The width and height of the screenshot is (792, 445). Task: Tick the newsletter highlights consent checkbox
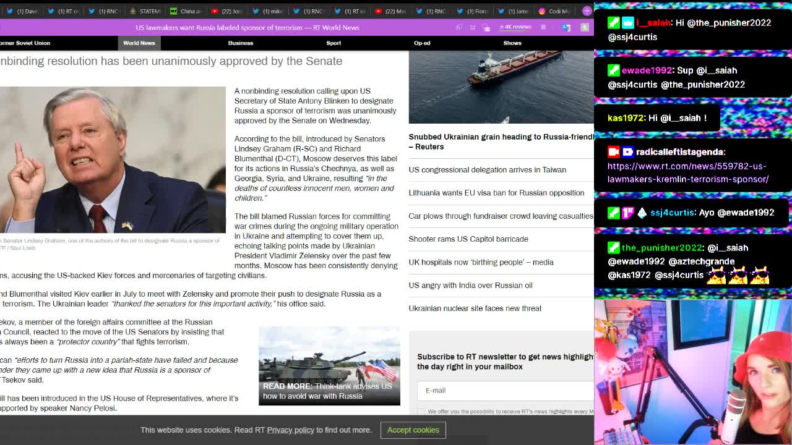421,412
